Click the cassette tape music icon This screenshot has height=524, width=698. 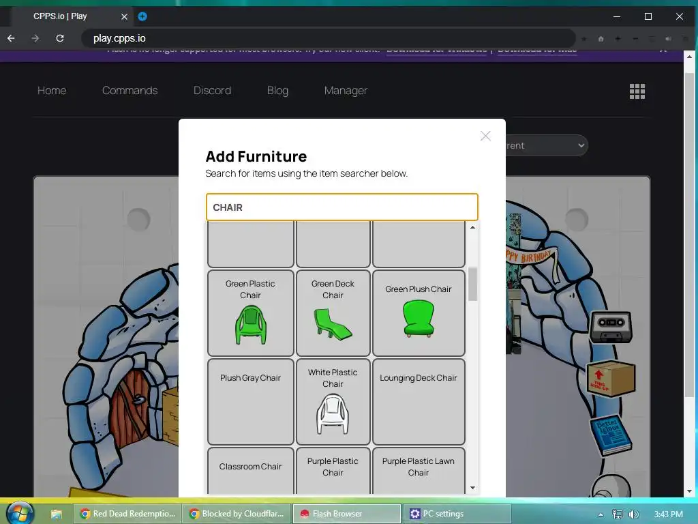point(611,327)
